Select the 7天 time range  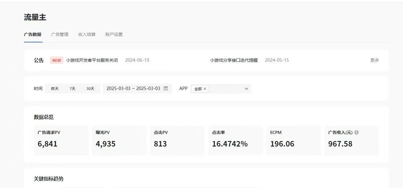(72, 88)
